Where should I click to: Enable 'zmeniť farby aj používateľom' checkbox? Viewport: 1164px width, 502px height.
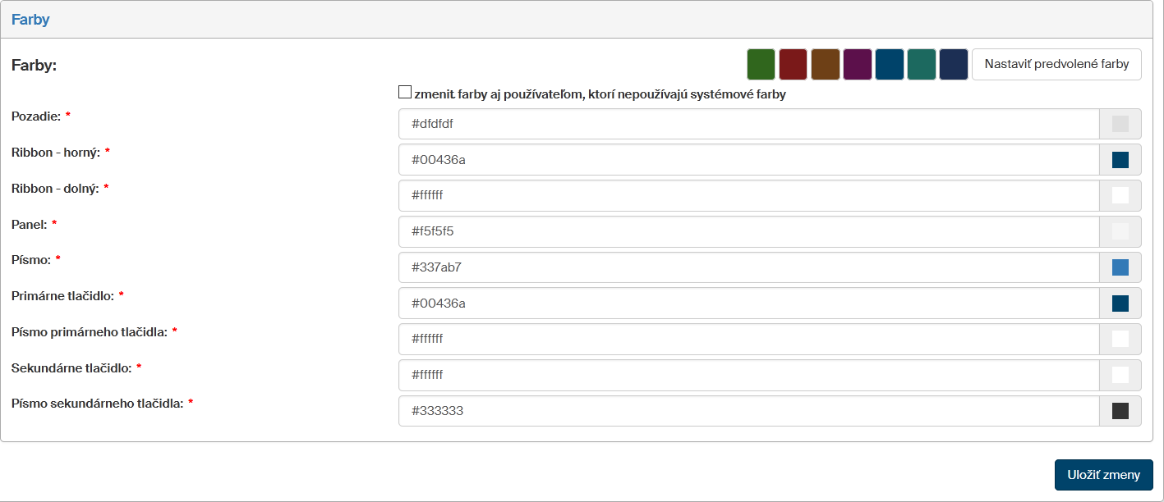[405, 94]
